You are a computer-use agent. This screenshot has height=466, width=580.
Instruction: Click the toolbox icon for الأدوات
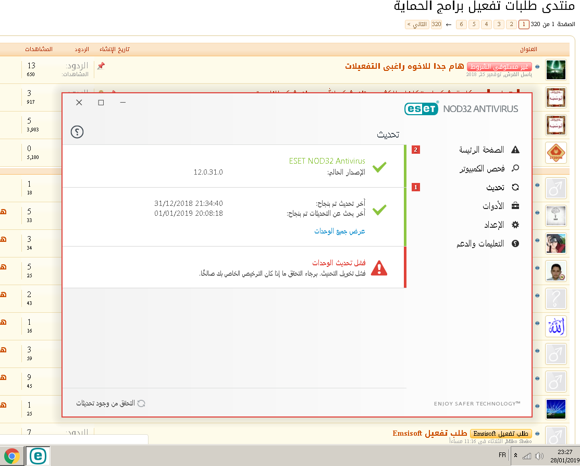tap(515, 206)
